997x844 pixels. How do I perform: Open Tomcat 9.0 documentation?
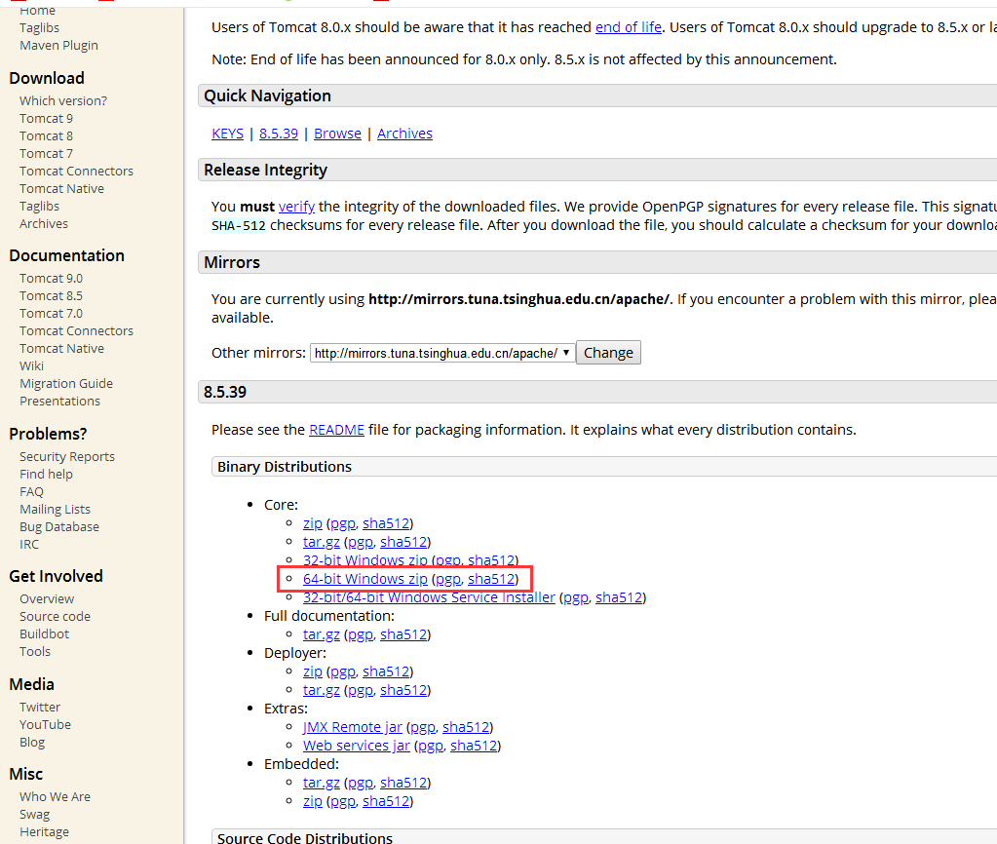pos(51,279)
